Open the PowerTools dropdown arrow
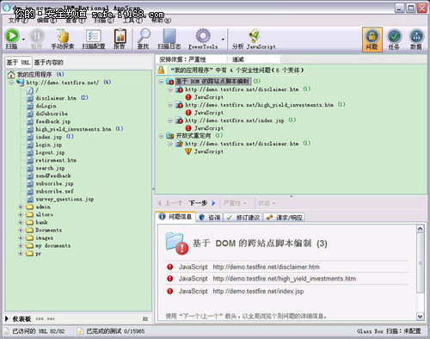 223,40
